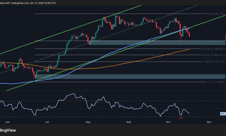Select the lower teal demand zone rectangle
This screenshot has width=226, height=136.
tap(130, 76)
